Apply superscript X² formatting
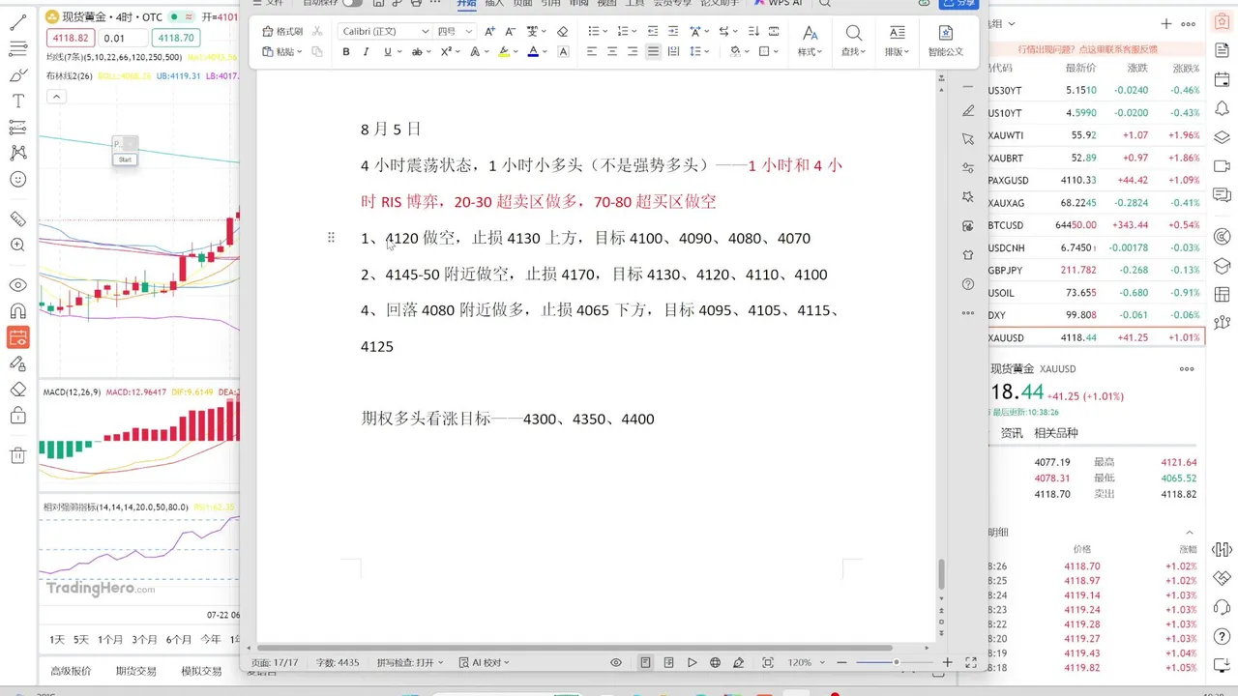 click(446, 51)
